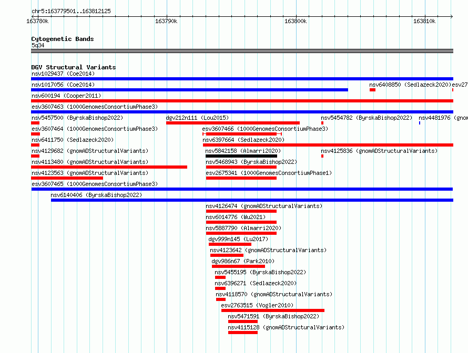The width and height of the screenshot is (468, 353).
Task: Click the nsv1017056 (Coe2014) variant label
Action: tap(63, 85)
